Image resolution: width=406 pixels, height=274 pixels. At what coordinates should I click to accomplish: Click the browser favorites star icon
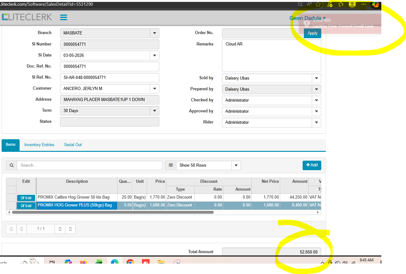318,4
